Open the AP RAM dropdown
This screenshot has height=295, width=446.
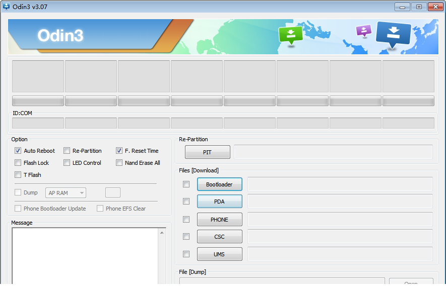point(66,193)
